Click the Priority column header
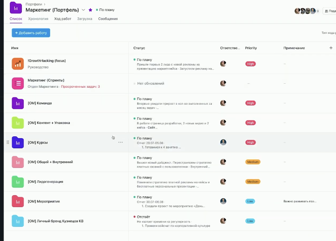Image resolution: width=336 pixels, height=241 pixels. point(251,48)
